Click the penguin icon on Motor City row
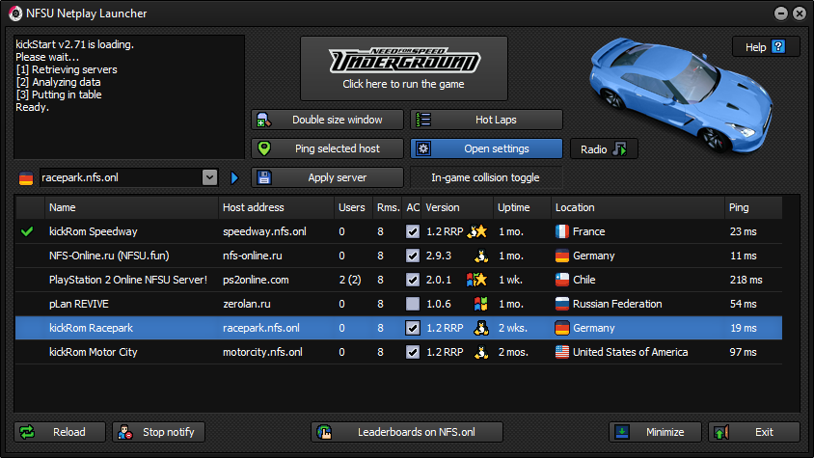 [481, 352]
